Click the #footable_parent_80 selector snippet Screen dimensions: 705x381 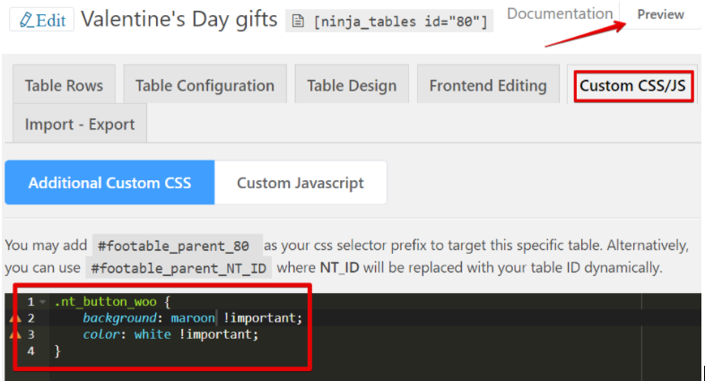(178, 245)
